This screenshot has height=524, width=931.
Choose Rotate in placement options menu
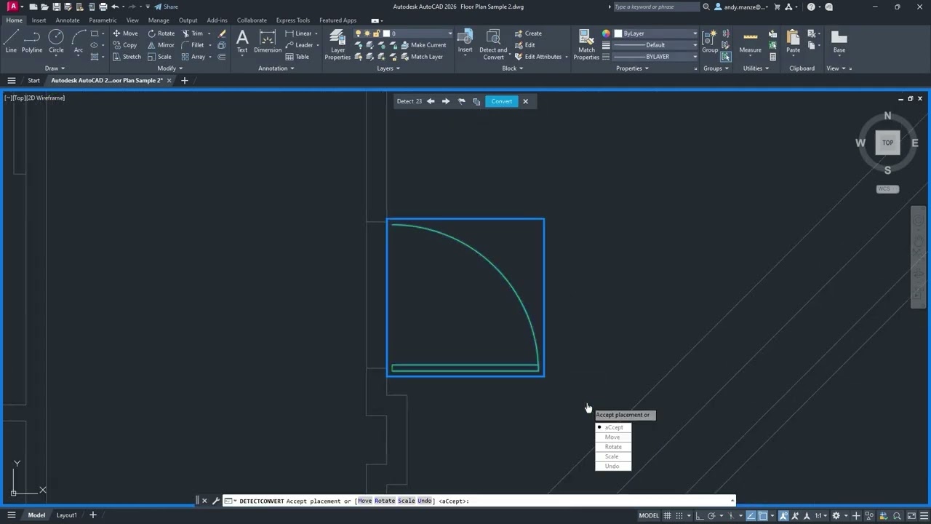[613, 447]
